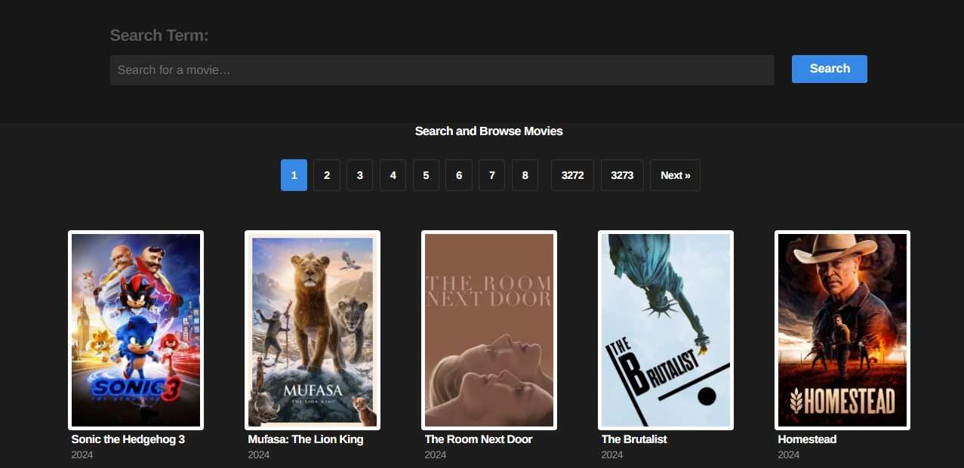Open 'The Brutalist' title link

(x=634, y=439)
